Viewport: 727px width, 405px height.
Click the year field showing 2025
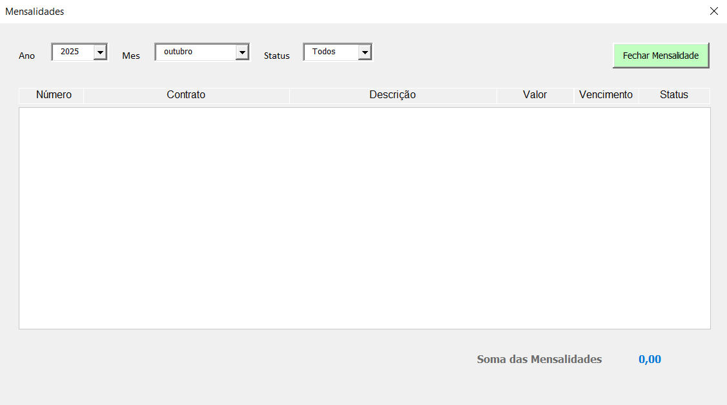tap(73, 52)
